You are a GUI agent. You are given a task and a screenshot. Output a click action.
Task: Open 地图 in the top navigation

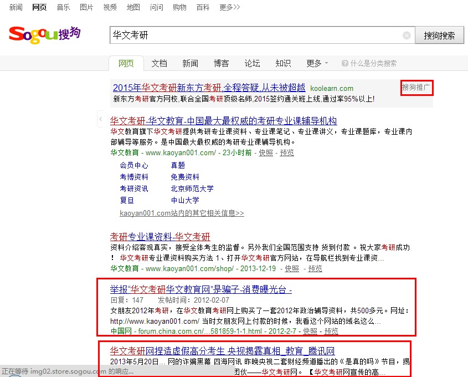tap(133, 7)
